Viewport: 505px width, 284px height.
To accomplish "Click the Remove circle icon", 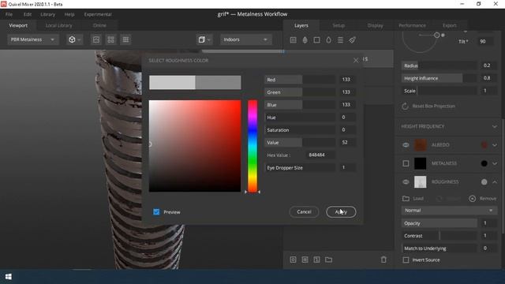I will point(472,198).
